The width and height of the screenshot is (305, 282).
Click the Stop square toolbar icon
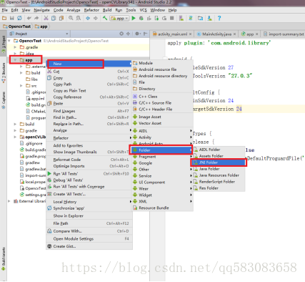[171, 18]
